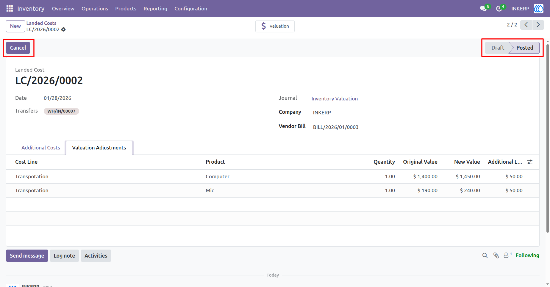
Task: Click the New button
Action: click(15, 26)
